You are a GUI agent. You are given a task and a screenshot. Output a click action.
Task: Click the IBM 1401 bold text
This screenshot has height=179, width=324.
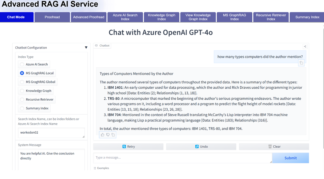pos(115,87)
